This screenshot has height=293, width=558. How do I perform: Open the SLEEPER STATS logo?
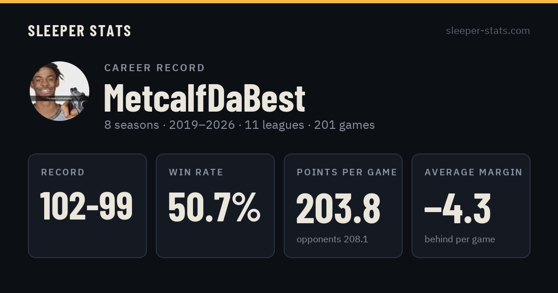point(80,31)
